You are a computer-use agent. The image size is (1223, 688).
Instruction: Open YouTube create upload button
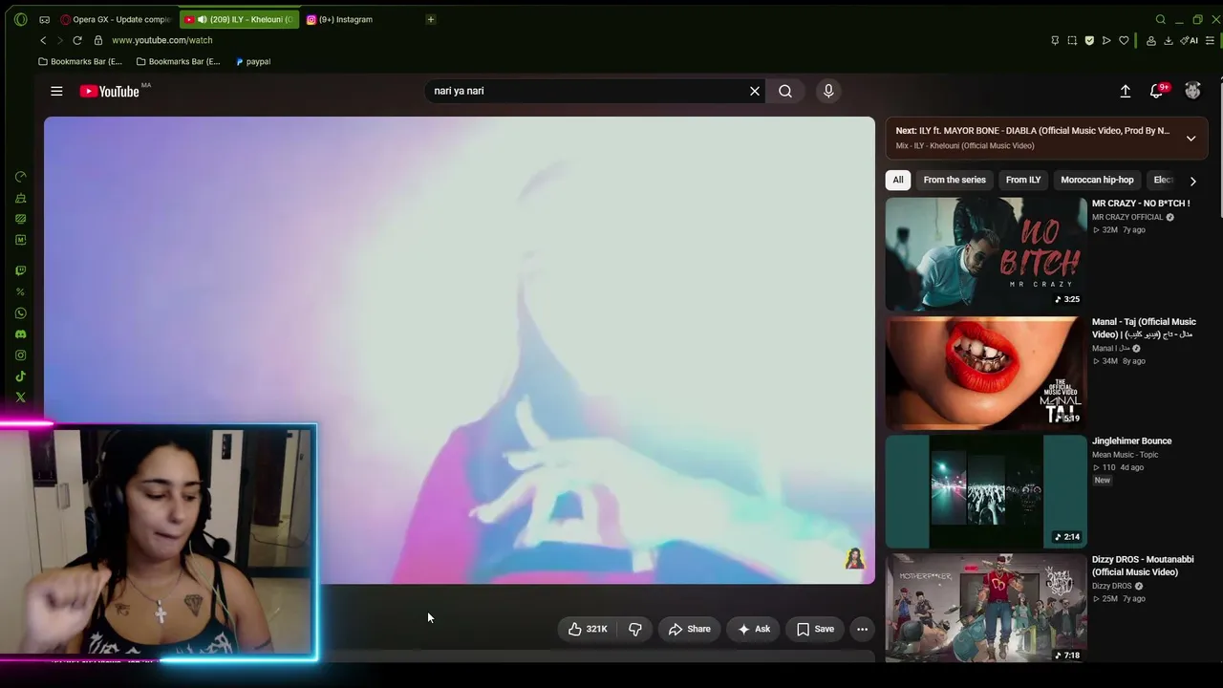(1126, 91)
